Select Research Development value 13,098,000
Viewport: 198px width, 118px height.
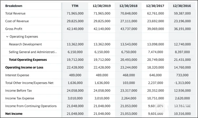(x=155, y=44)
